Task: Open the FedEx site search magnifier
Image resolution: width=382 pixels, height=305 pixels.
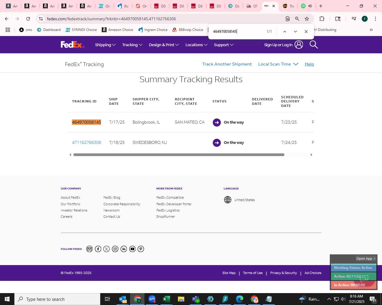Action: [314, 45]
